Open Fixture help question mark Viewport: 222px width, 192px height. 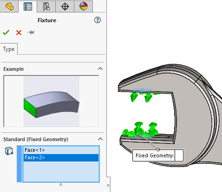coord(98,20)
